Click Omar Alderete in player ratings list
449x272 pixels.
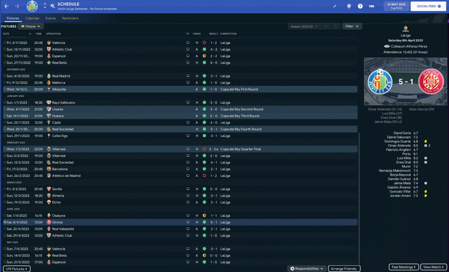[x=399, y=146]
